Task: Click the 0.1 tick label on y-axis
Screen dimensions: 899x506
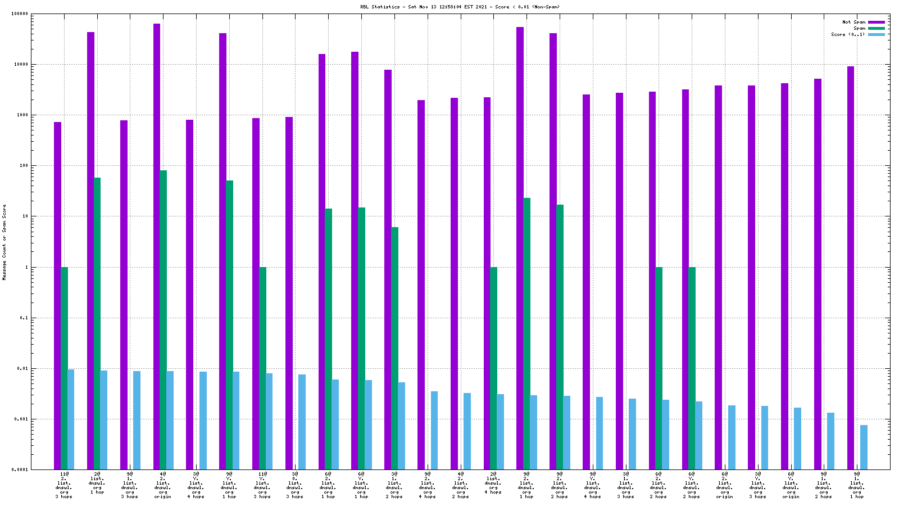Action: point(24,318)
